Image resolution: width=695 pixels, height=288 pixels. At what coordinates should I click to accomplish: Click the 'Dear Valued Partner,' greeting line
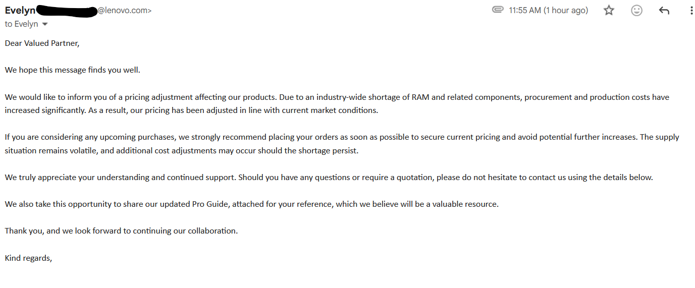(42, 43)
